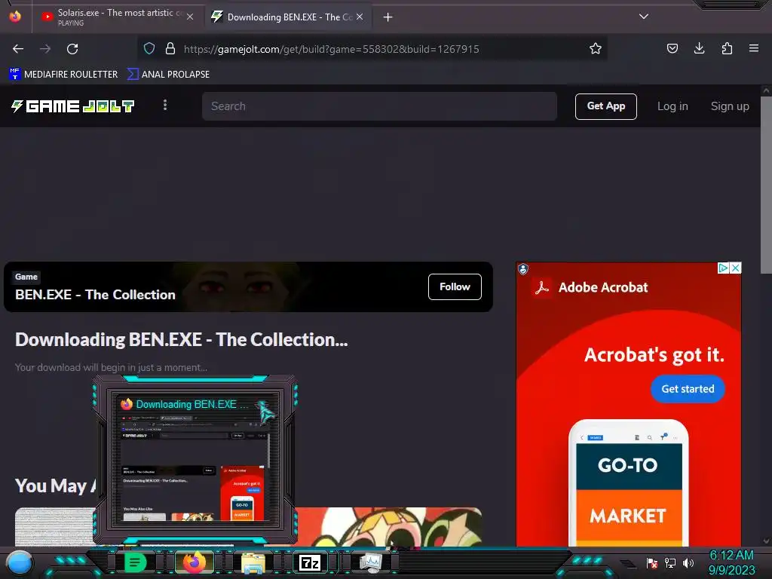
Task: Open the AdChoices info icon
Action: tap(723, 268)
